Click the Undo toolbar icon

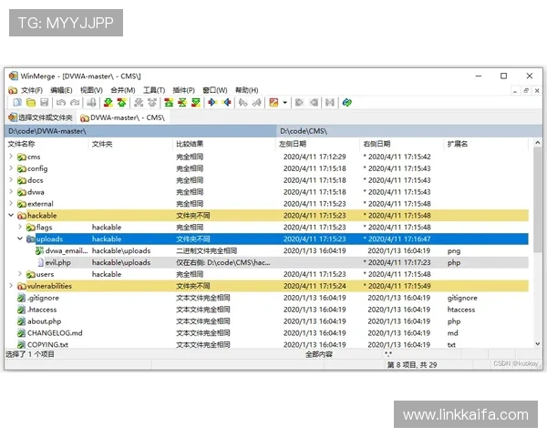coord(61,103)
